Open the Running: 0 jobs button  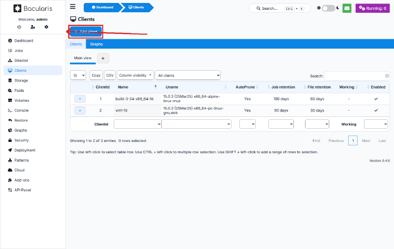tap(372, 8)
